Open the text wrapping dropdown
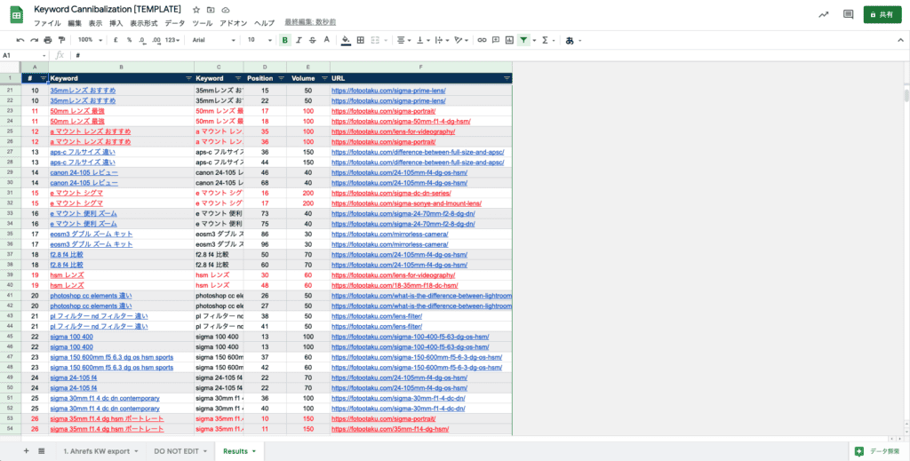The image size is (910, 461). pyautogui.click(x=443, y=40)
